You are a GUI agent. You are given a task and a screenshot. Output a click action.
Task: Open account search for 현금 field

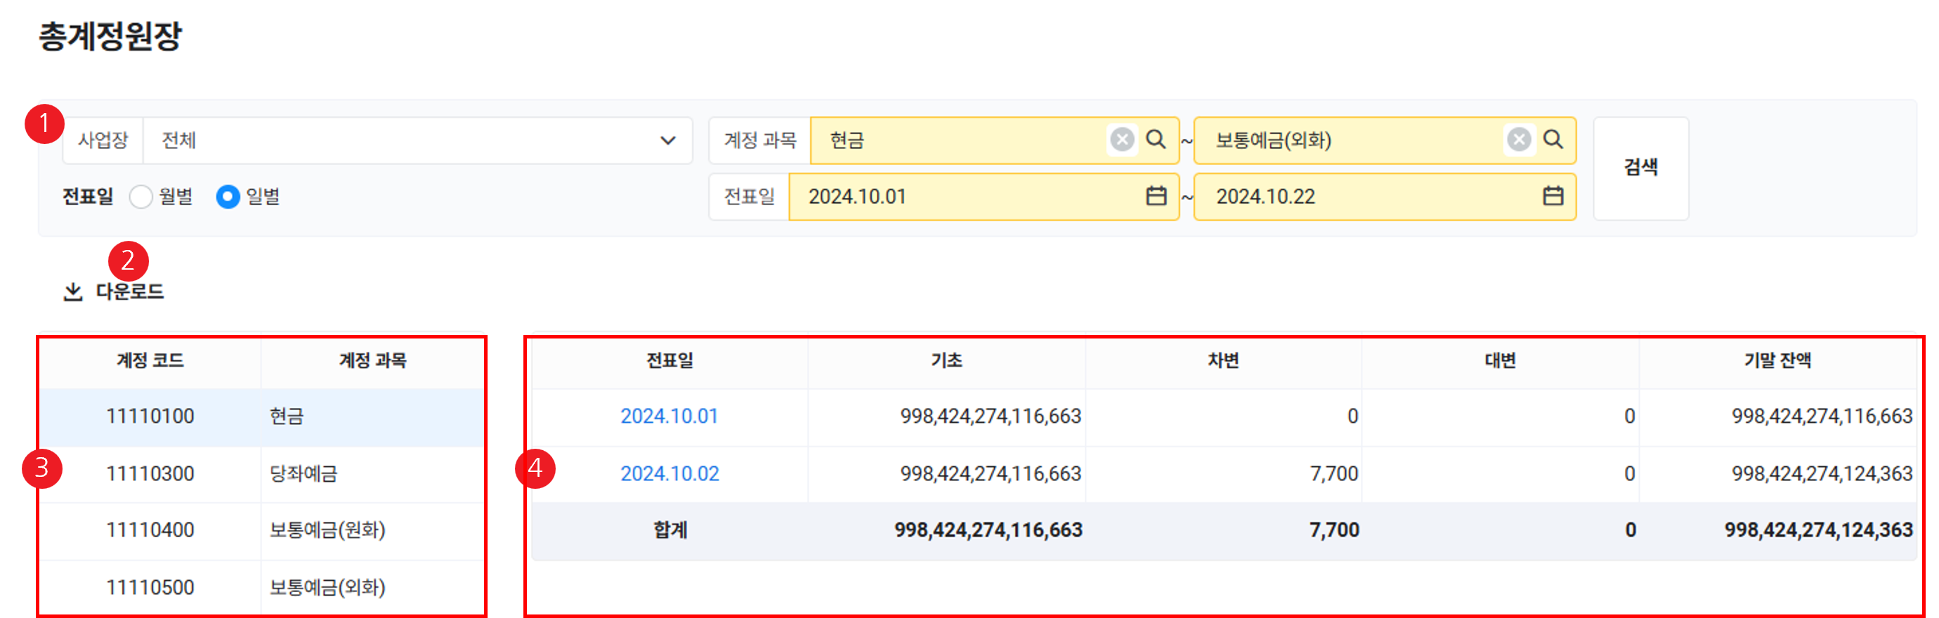pyautogui.click(x=1156, y=140)
